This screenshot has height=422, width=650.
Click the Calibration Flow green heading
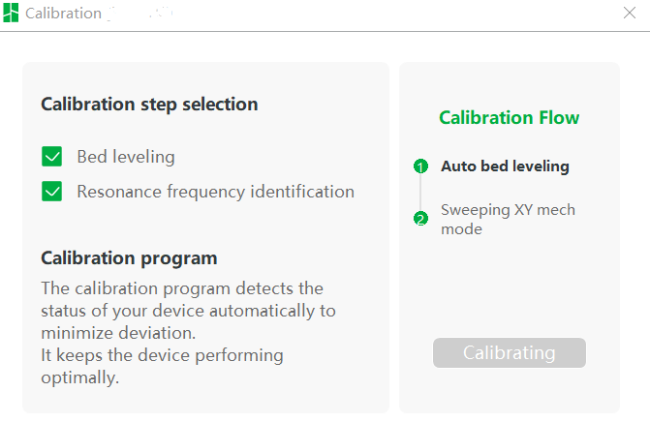click(510, 118)
